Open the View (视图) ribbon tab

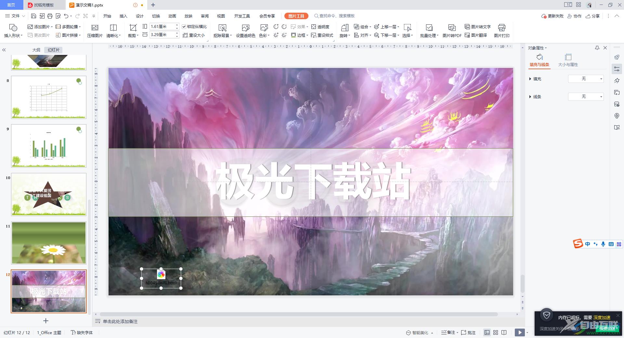tap(221, 16)
